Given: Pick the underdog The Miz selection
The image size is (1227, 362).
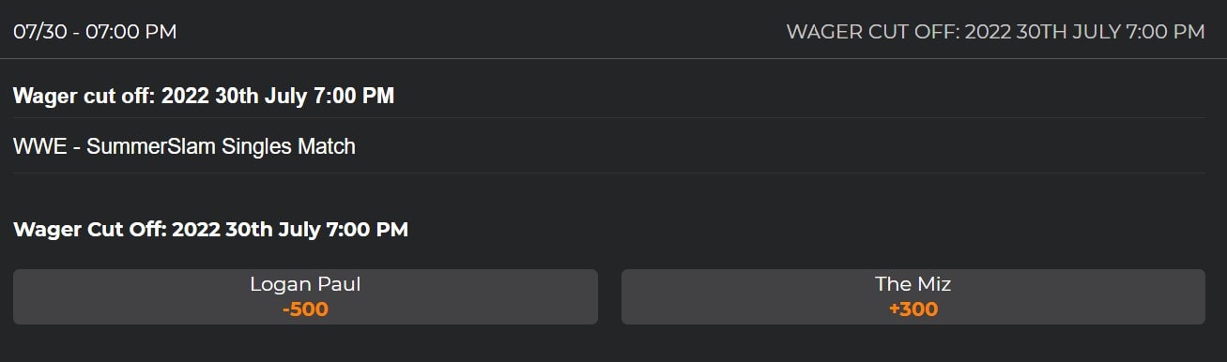Looking at the screenshot, I should [x=913, y=296].
